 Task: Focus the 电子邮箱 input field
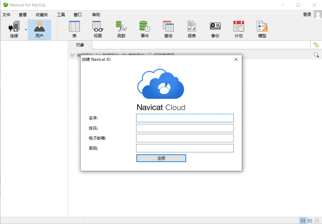(185, 138)
